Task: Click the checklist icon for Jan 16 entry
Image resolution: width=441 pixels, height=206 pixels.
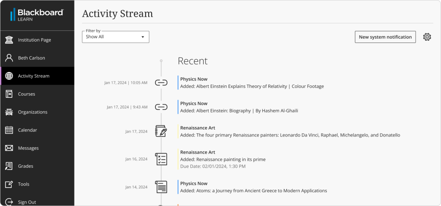Action: coord(161,159)
